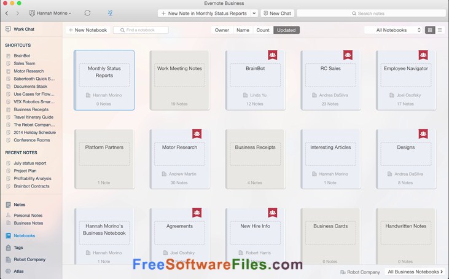The width and height of the screenshot is (449, 279).
Task: Open the July status report recent note
Action: pyautogui.click(x=29, y=163)
